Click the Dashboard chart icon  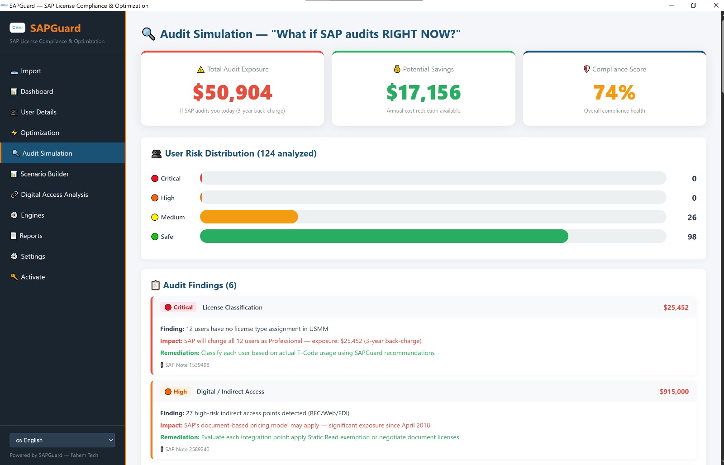[14, 91]
